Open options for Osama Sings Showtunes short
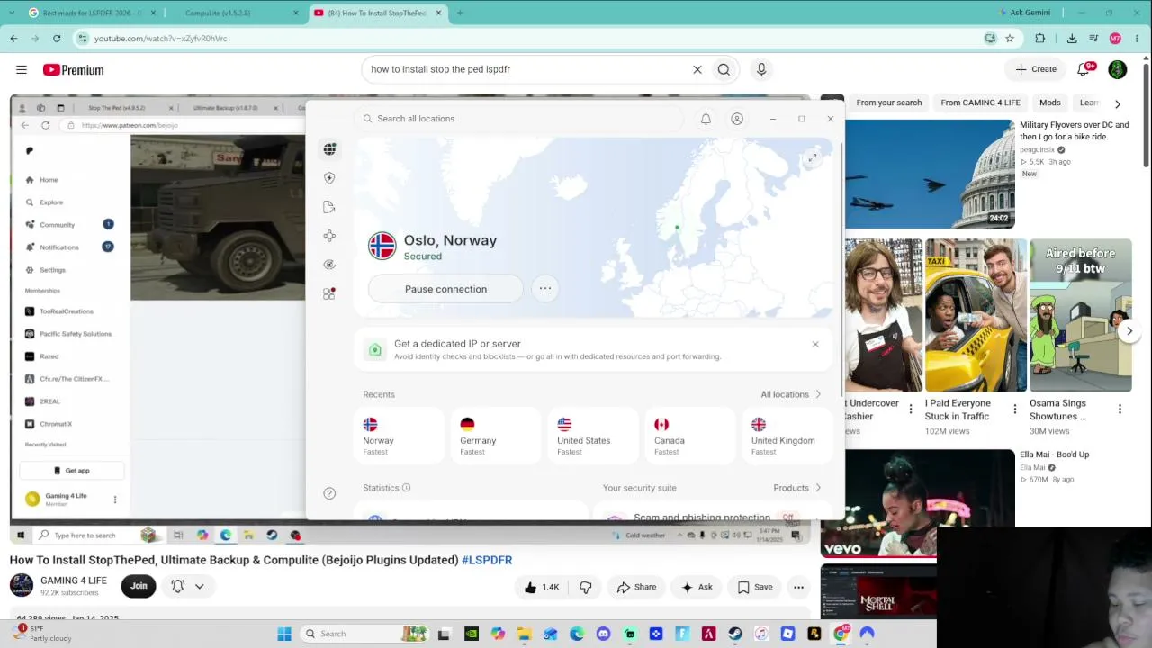The image size is (1152, 648). click(x=1120, y=409)
